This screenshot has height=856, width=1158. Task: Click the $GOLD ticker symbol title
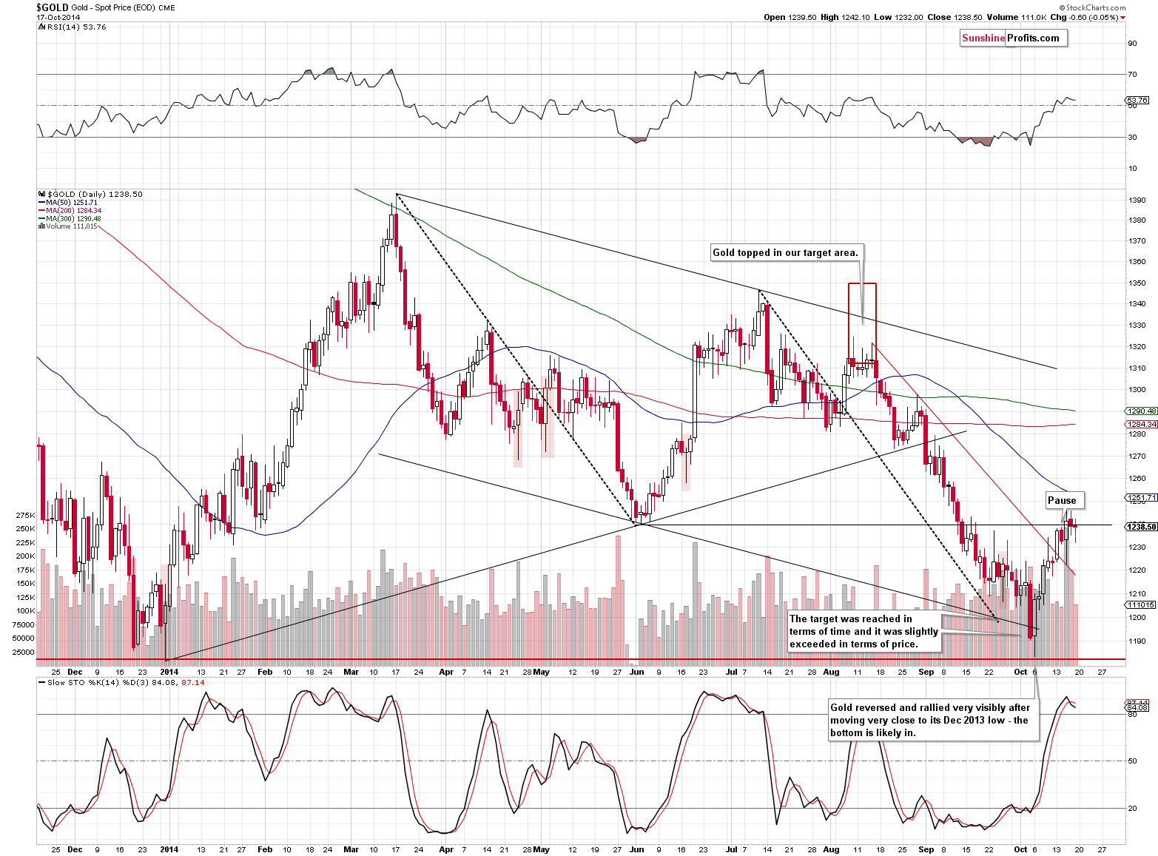53,7
